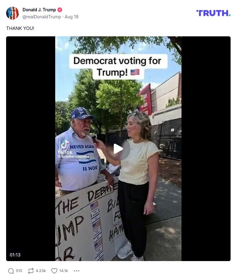Open the Donald J. Trump display name
Image resolution: width=237 pixels, height=280 pixels.
[x=39, y=10]
